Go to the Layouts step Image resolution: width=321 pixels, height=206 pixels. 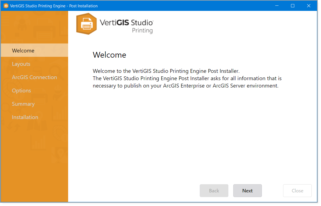tap(21, 64)
